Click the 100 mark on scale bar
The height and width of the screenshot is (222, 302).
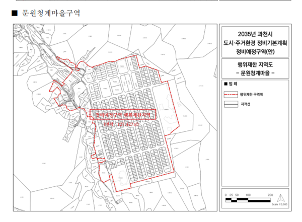(248, 194)
